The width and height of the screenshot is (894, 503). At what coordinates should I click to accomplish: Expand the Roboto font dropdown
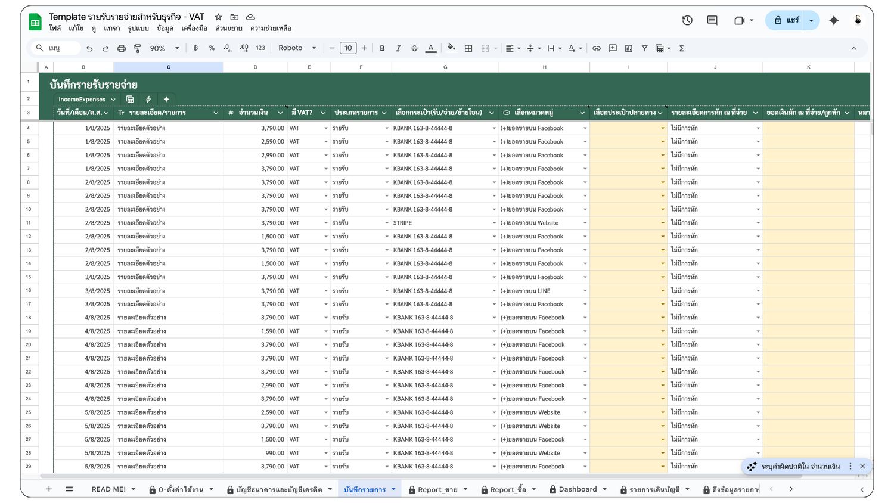click(296, 48)
